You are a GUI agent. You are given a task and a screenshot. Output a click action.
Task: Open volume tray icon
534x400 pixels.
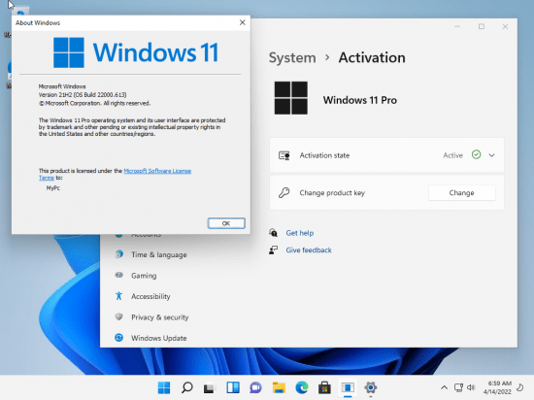(x=471, y=387)
